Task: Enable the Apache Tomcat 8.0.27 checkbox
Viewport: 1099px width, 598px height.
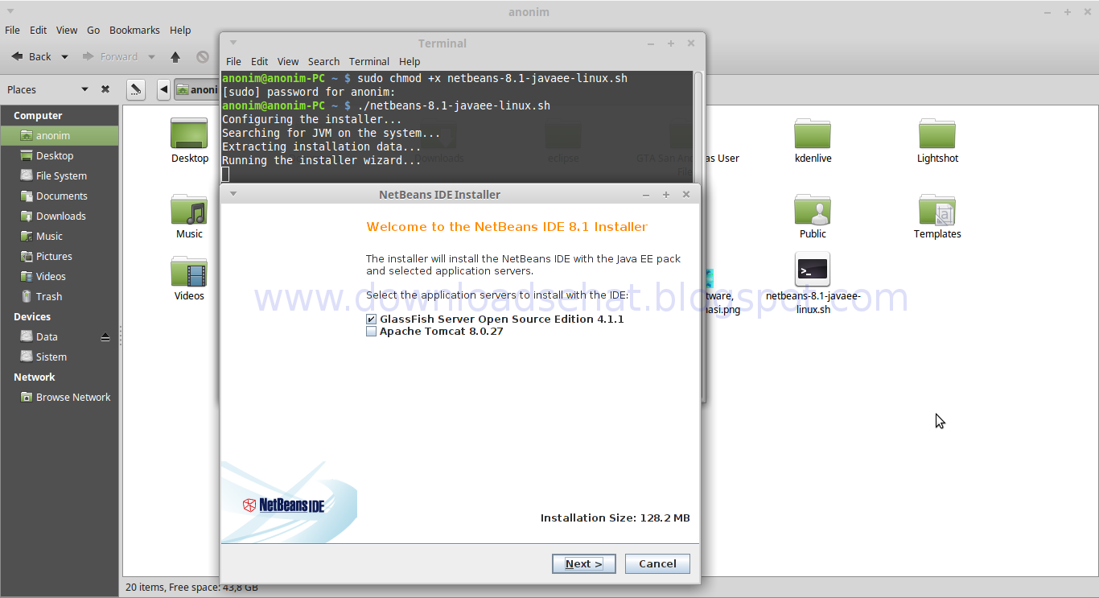Action: pos(371,331)
